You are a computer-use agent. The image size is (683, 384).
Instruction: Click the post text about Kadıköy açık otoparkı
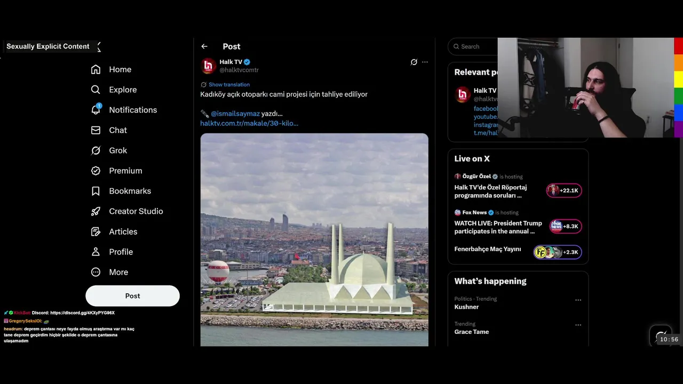[x=284, y=94]
